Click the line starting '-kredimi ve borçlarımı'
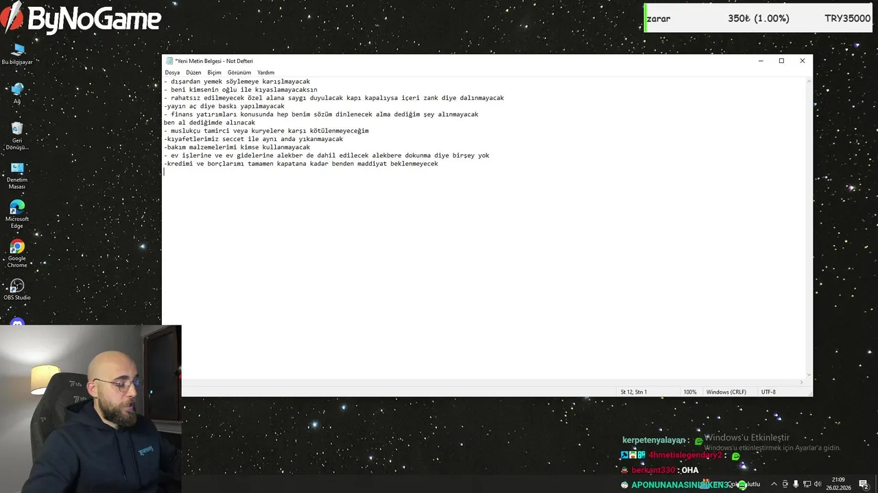Screen dimensions: 878x493 (x=301, y=164)
